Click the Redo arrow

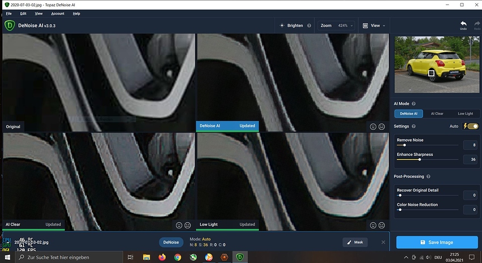(477, 24)
